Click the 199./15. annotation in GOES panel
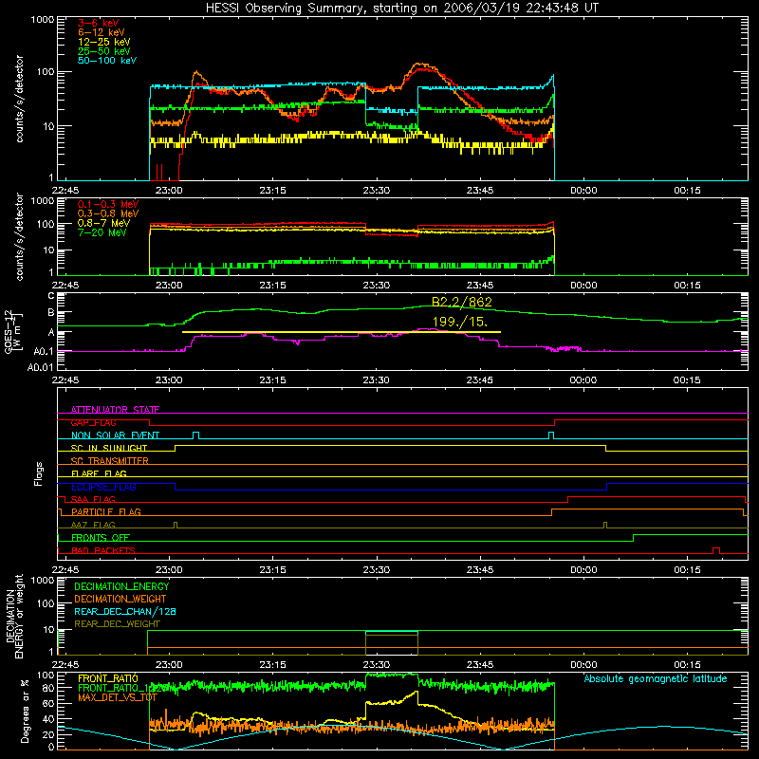The image size is (759, 759). click(459, 322)
